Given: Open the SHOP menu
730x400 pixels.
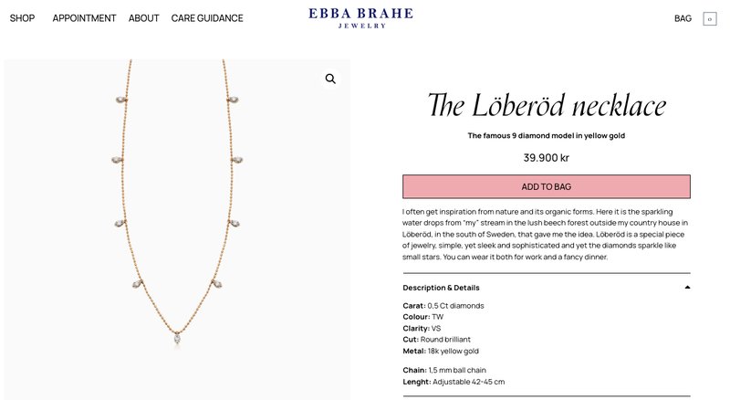Looking at the screenshot, I should [x=22, y=18].
